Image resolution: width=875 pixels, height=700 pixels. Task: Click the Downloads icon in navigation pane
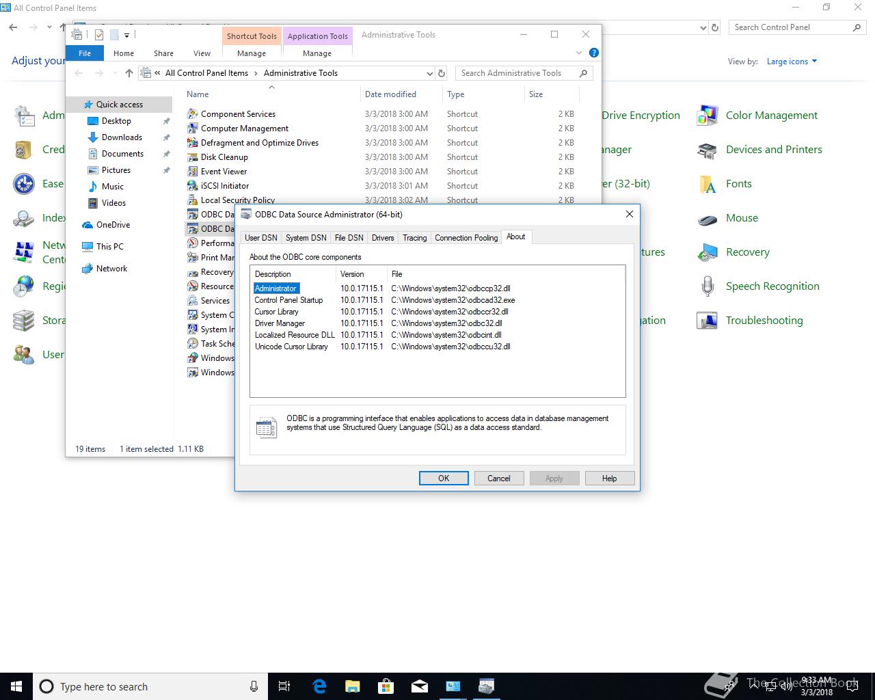93,137
